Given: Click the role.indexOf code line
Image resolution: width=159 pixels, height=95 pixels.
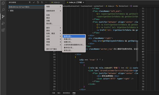Looking at the screenshot, I should [113, 68].
